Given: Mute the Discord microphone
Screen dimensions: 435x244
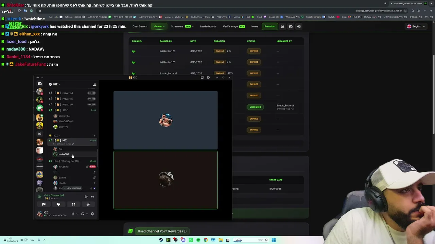Looking at the screenshot, I should (x=73, y=214).
